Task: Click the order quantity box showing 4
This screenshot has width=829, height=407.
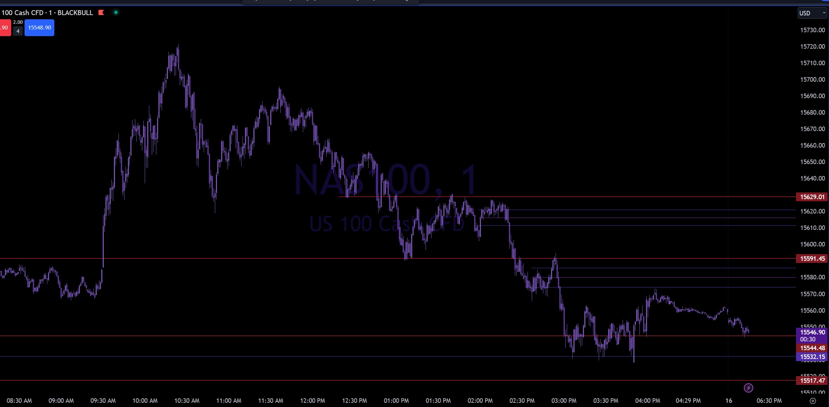Action: (18, 31)
